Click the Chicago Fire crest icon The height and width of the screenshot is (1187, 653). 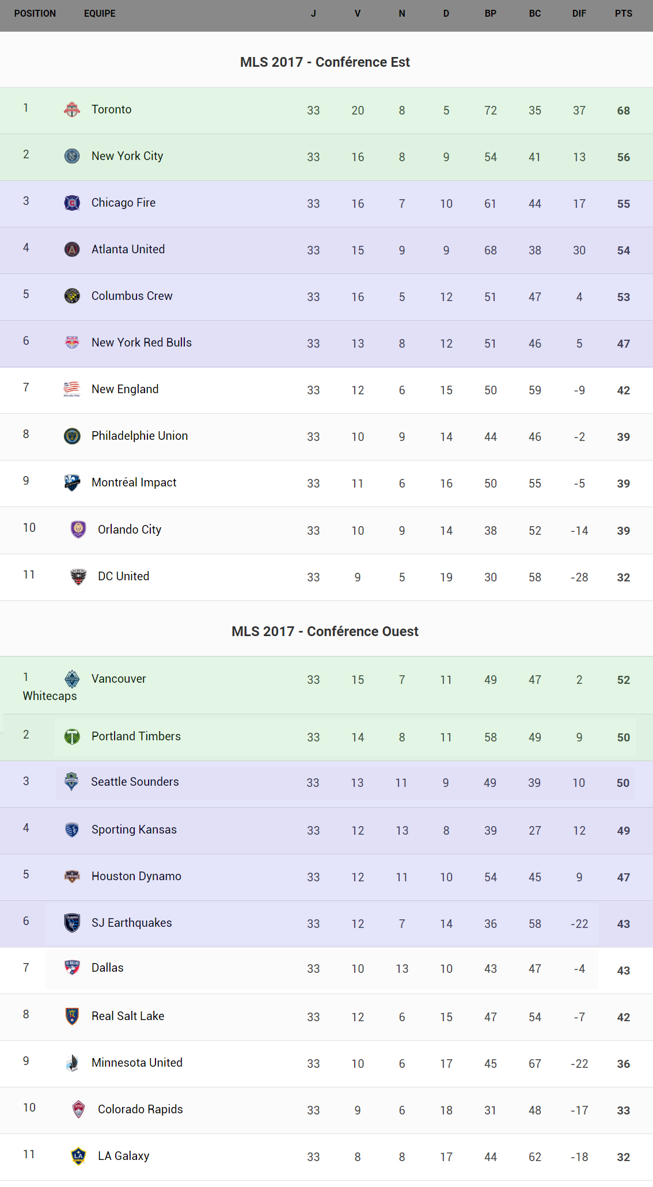click(72, 203)
